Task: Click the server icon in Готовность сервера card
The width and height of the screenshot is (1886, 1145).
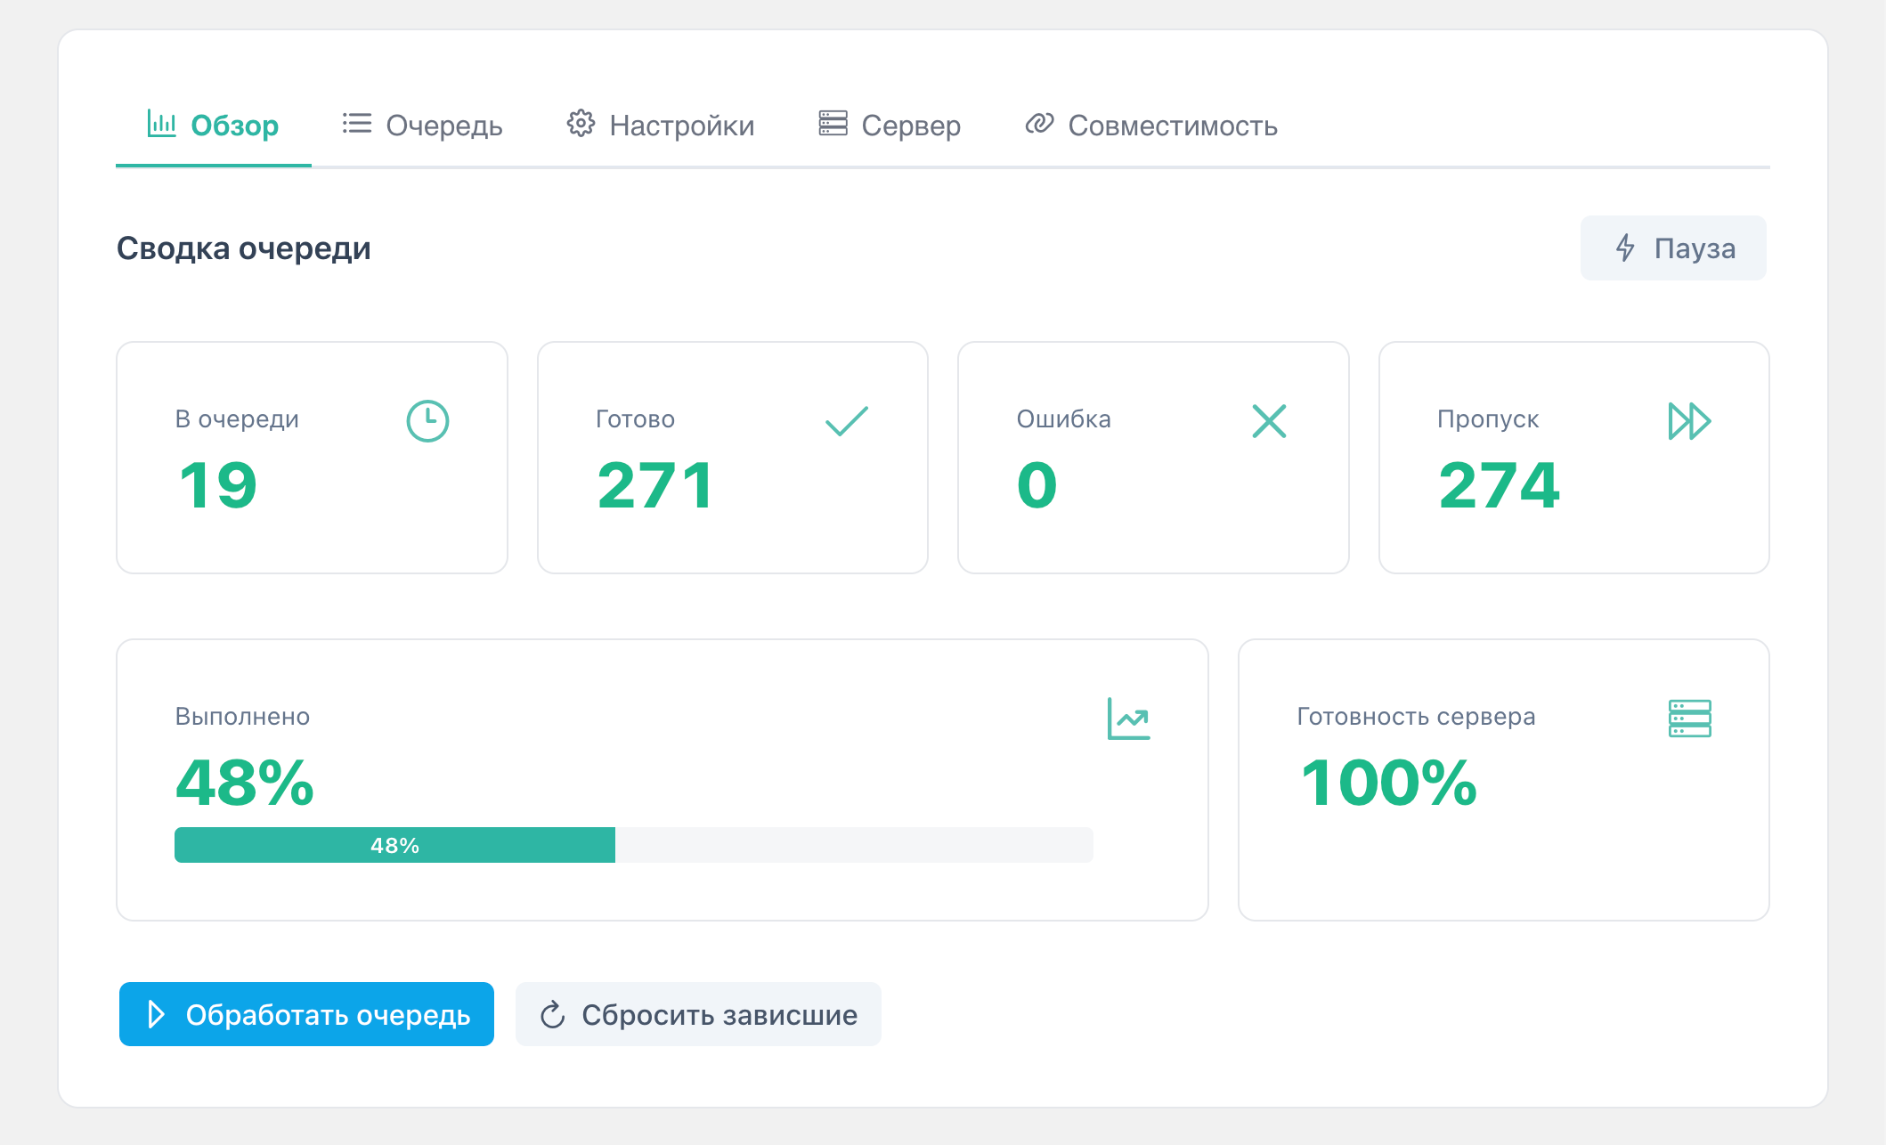Action: point(1689,719)
